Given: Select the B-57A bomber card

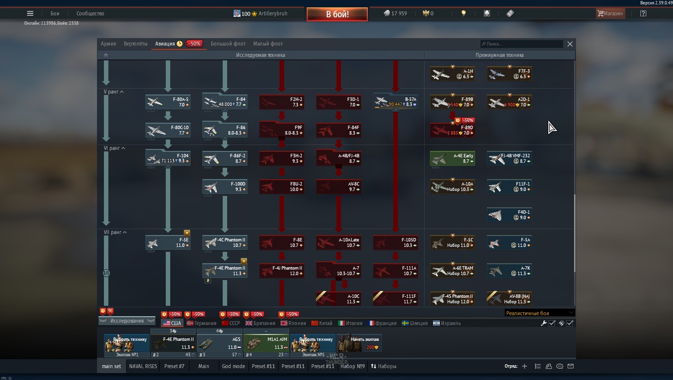Looking at the screenshot, I should pos(395,102).
